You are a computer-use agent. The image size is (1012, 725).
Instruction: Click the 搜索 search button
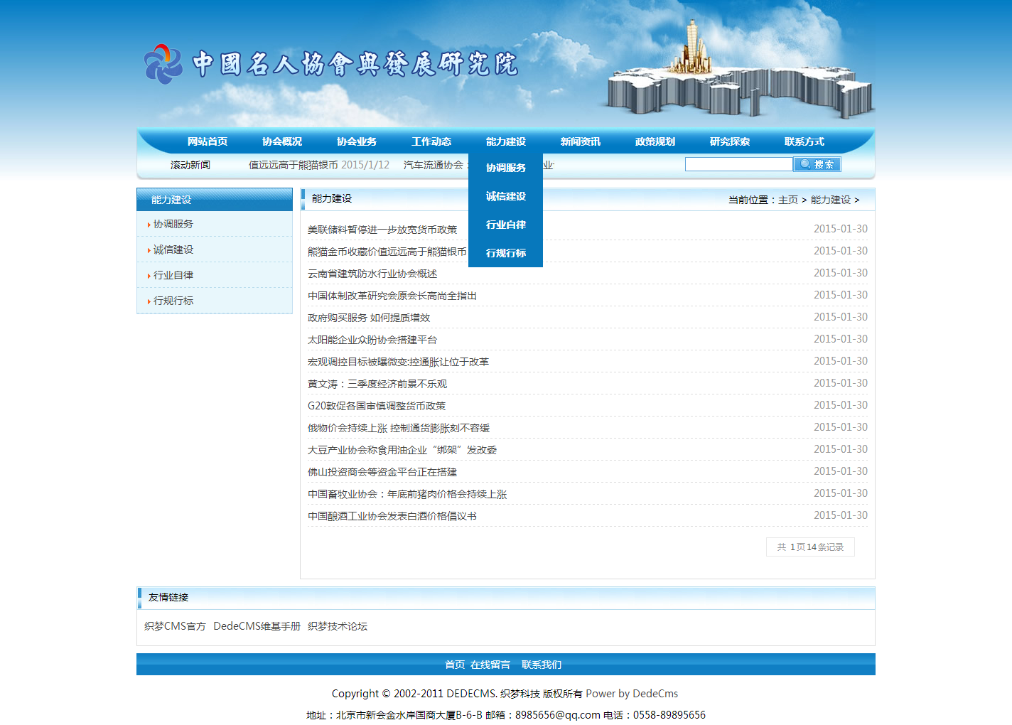pos(817,164)
